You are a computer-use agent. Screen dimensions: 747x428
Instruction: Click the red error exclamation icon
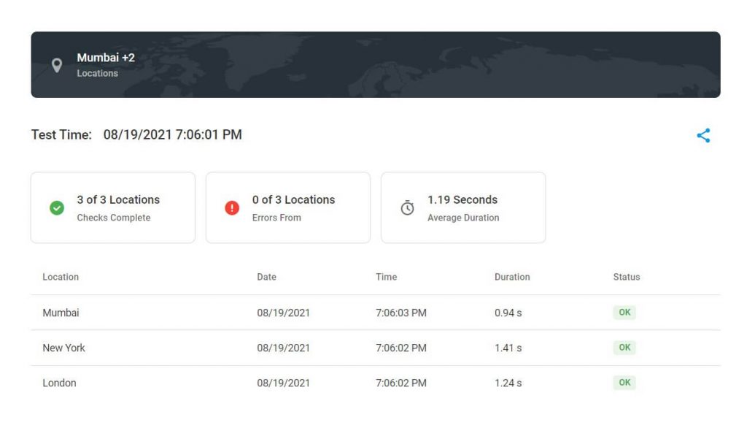(x=232, y=207)
